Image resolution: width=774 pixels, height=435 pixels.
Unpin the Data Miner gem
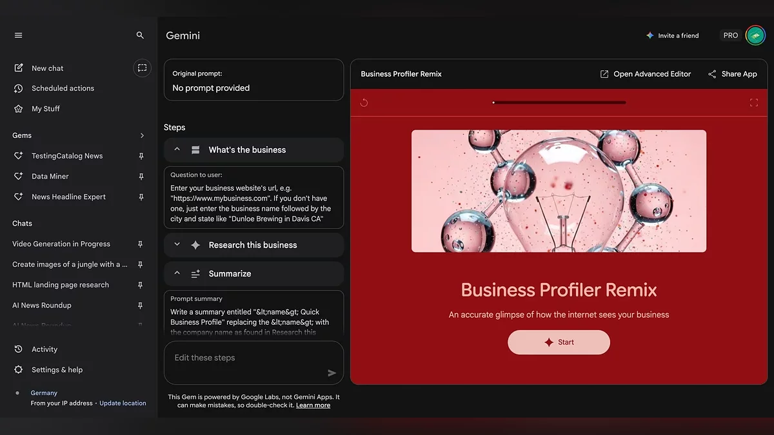[x=141, y=177]
